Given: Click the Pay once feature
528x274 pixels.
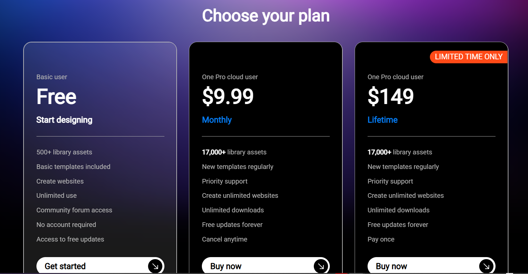Looking at the screenshot, I should (381, 239).
